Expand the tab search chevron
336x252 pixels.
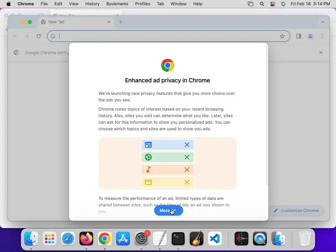[x=323, y=22]
